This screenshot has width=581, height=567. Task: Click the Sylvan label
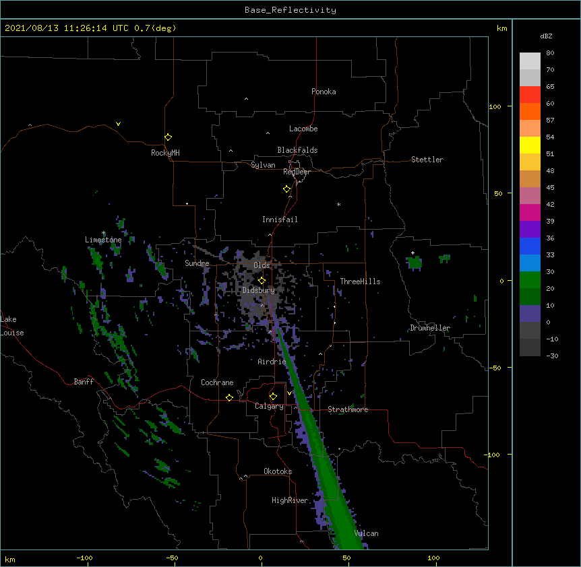point(263,165)
